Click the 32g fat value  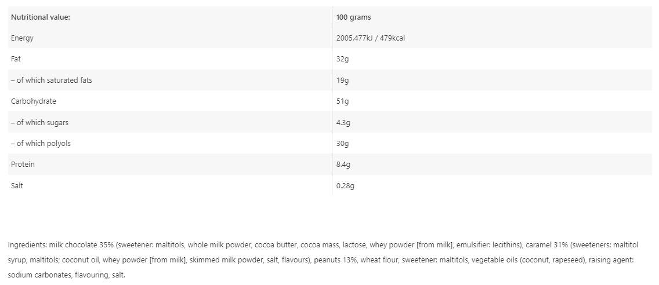click(x=342, y=59)
